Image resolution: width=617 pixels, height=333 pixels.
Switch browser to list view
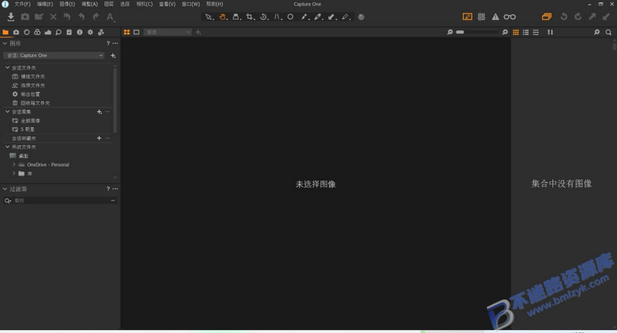[526, 32]
